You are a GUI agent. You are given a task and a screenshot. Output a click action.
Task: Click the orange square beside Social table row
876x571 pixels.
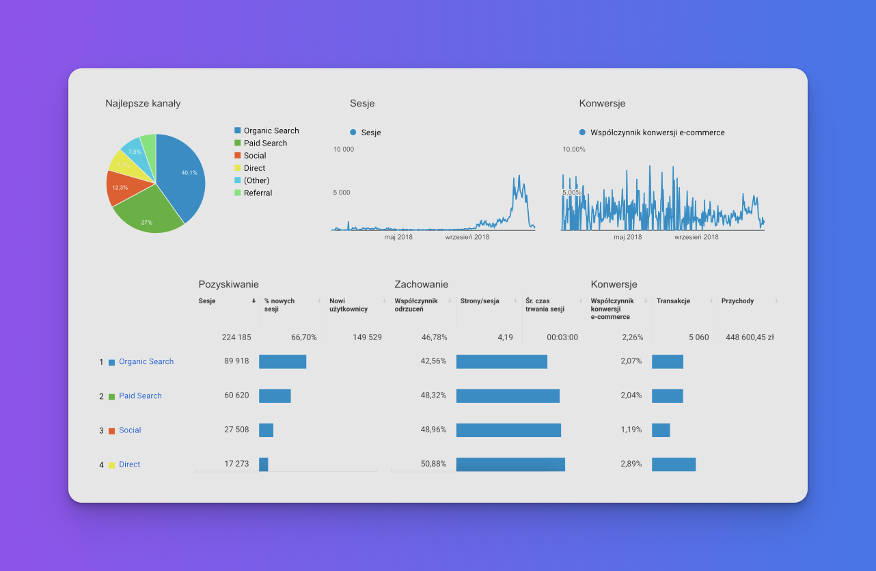[112, 431]
